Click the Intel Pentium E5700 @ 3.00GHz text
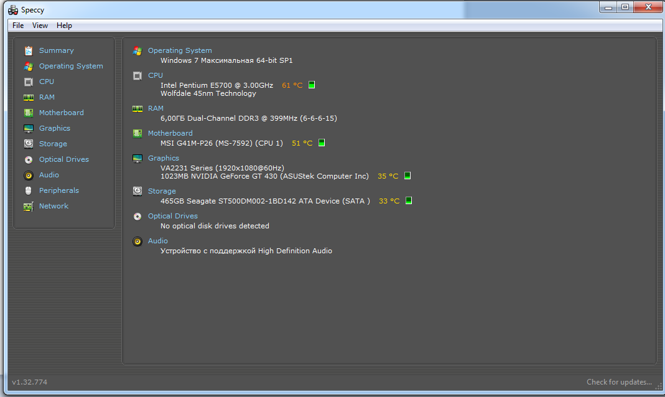 [216, 85]
